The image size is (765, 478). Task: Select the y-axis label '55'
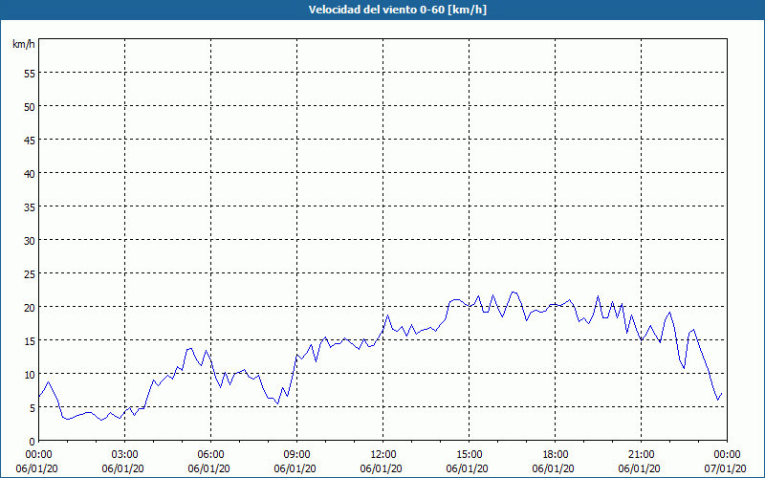point(30,74)
